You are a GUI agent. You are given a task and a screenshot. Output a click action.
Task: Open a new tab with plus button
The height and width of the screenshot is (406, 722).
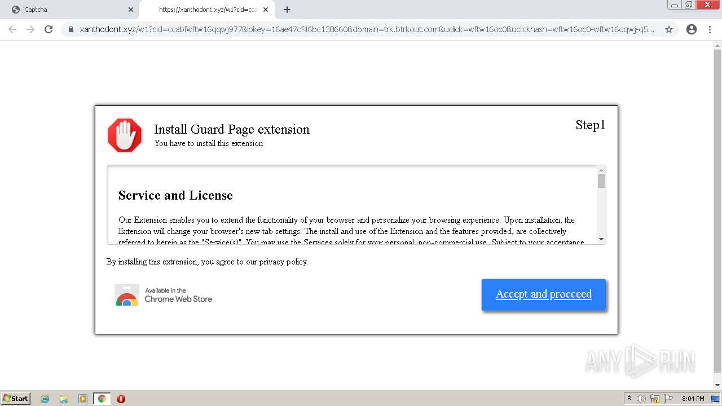coord(287,10)
